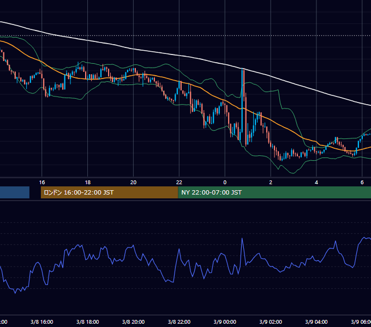Click the 16 hour label on price chart axis
The image size is (371, 327).
coord(42,183)
